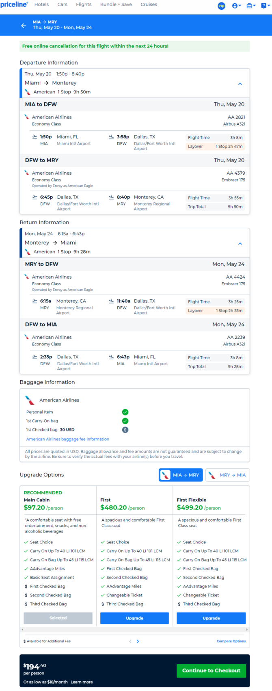Click the takeoff icon beside 1:50p MIA
This screenshot has width=272, height=691.
click(x=35, y=137)
